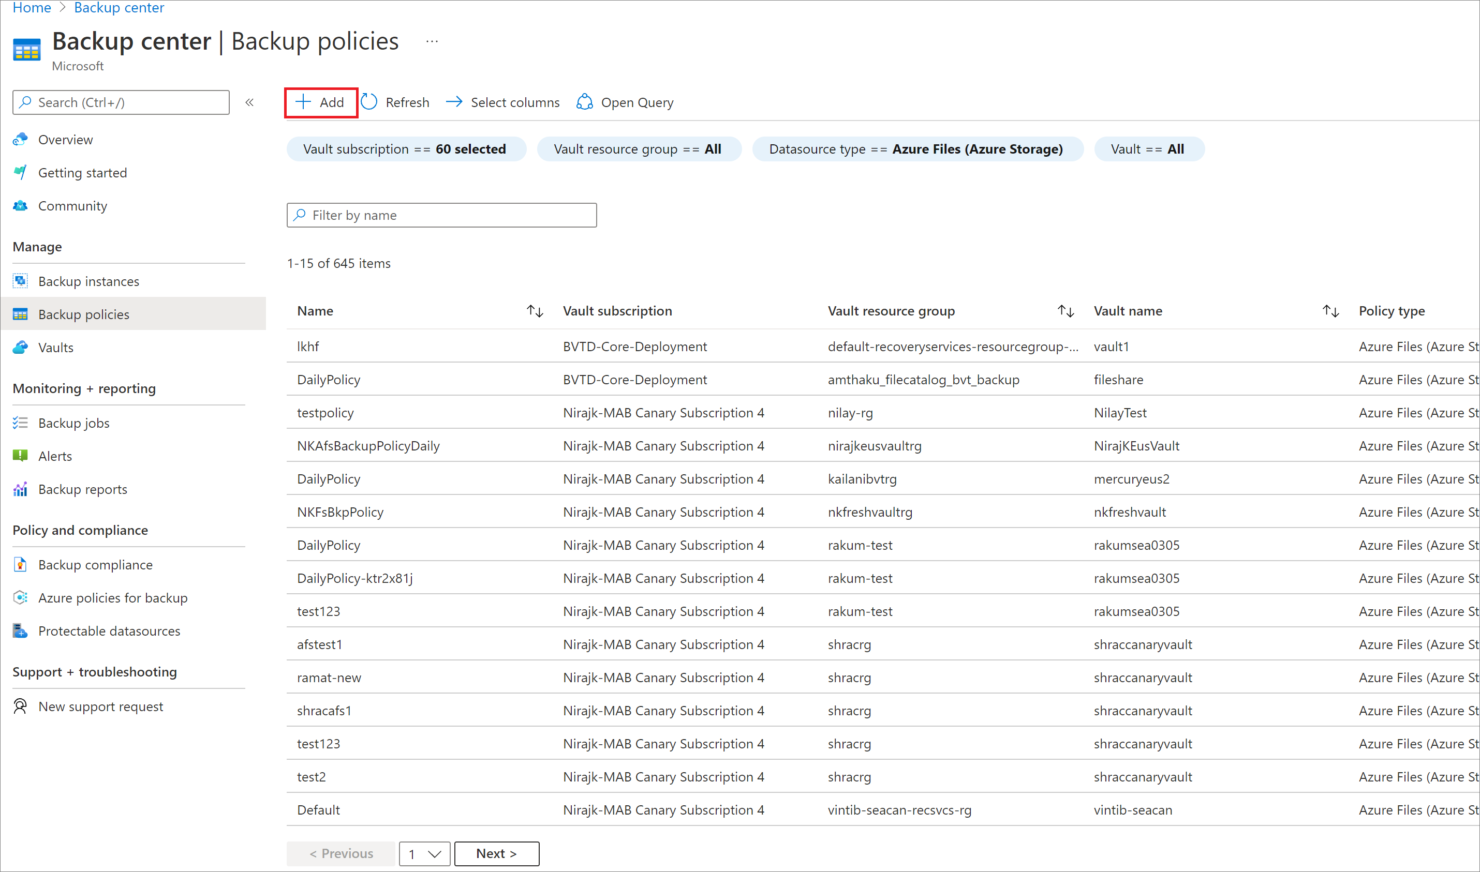The width and height of the screenshot is (1480, 872).
Task: Click the Next page button
Action: pyautogui.click(x=497, y=852)
